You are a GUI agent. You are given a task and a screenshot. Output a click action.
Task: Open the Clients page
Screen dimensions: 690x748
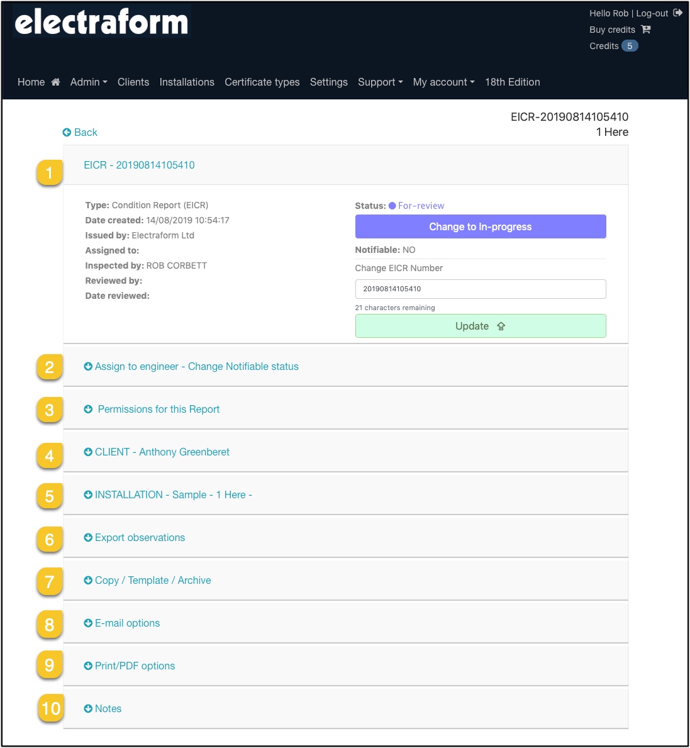(x=133, y=82)
